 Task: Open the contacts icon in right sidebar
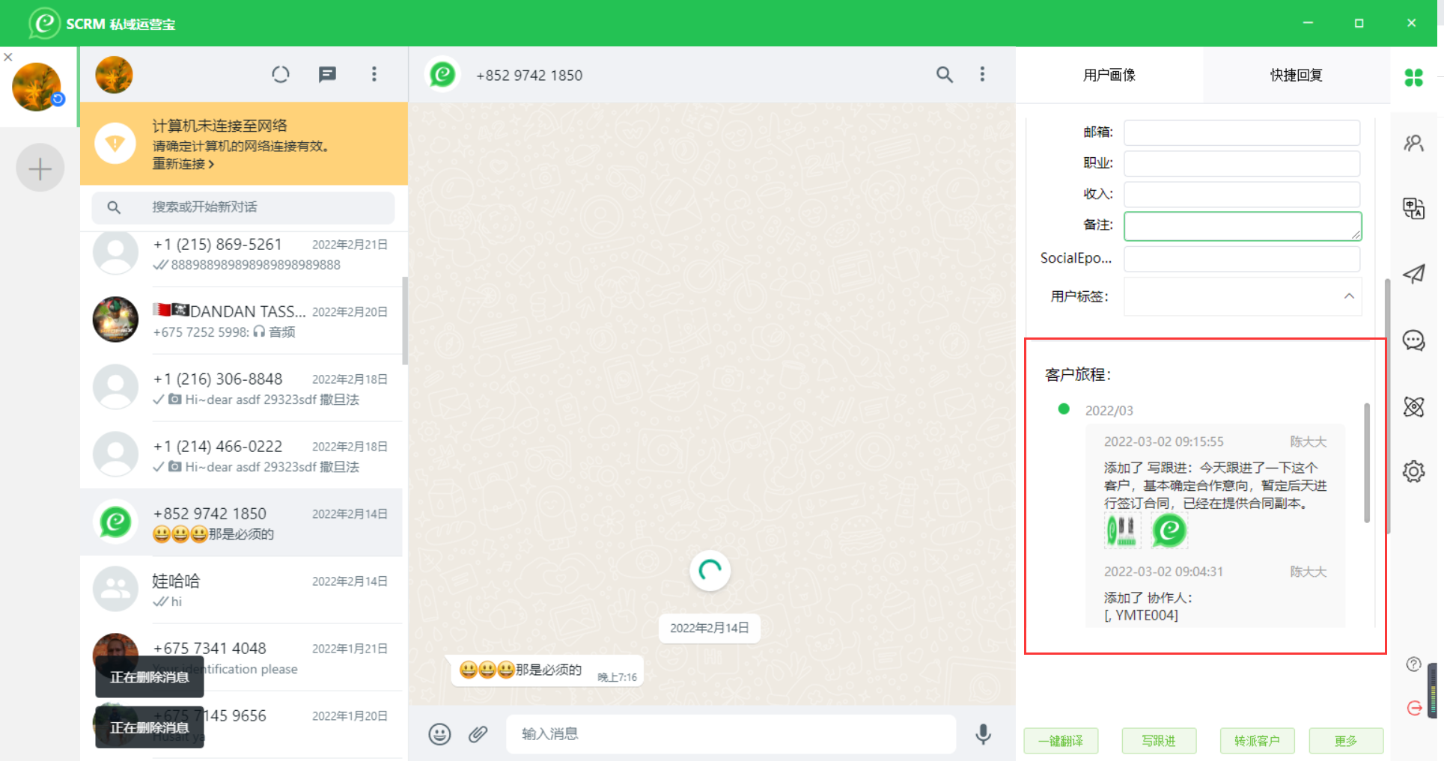point(1413,143)
